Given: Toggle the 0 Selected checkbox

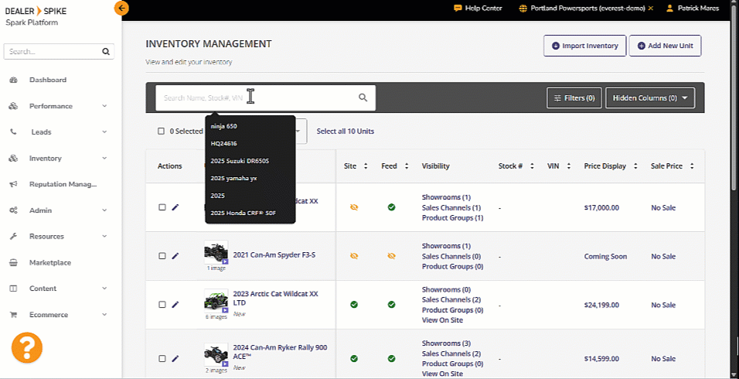Looking at the screenshot, I should click(161, 131).
